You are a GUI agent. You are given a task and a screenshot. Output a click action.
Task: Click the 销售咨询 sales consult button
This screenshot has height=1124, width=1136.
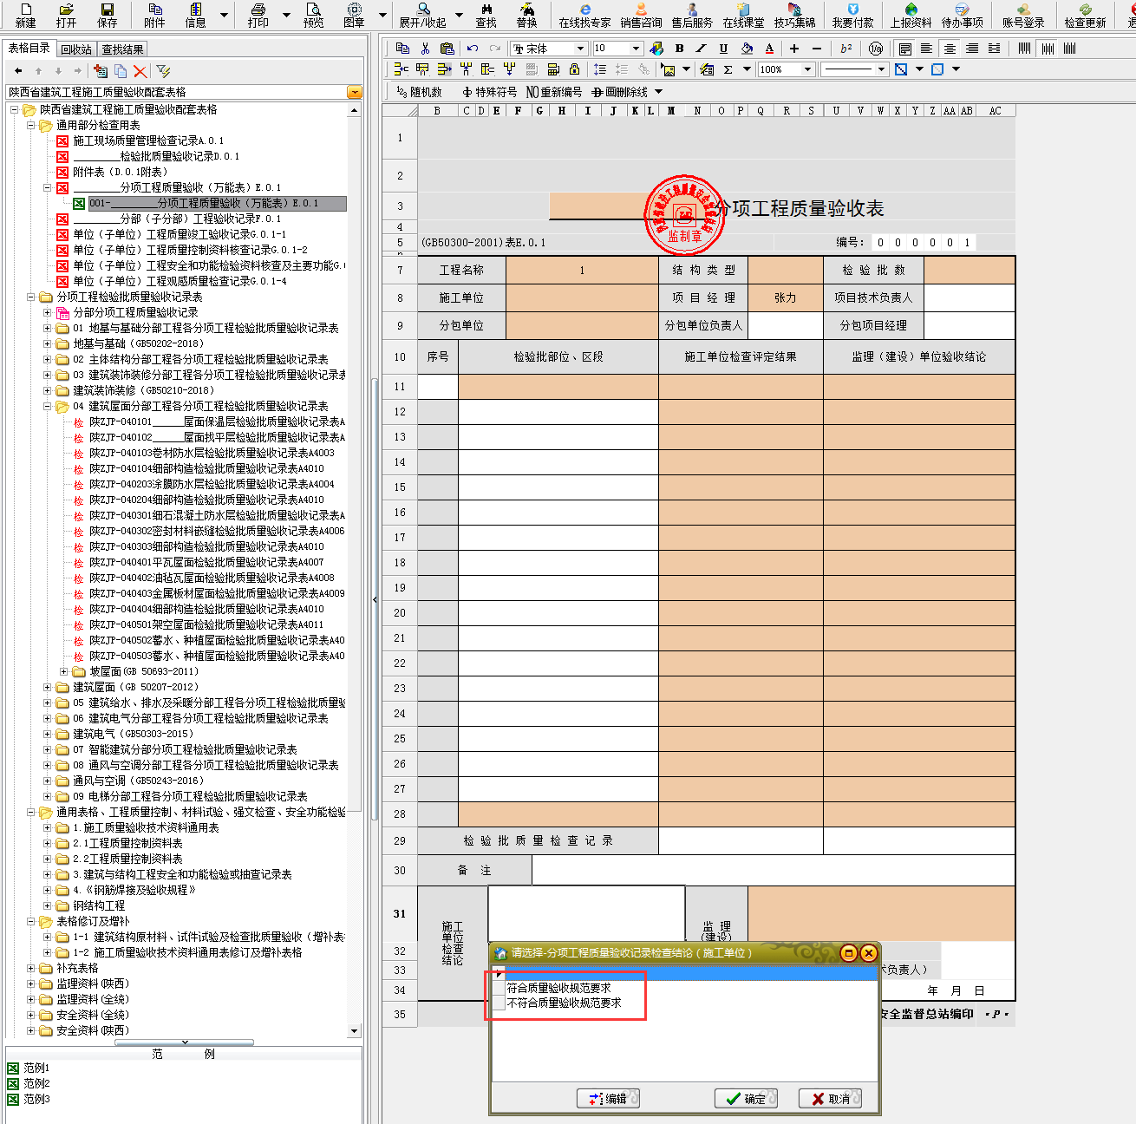pyautogui.click(x=642, y=15)
